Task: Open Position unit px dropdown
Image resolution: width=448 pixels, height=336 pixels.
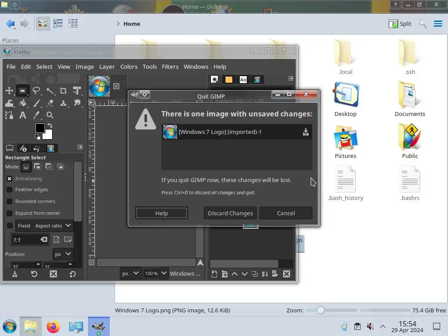Action: coord(63,254)
